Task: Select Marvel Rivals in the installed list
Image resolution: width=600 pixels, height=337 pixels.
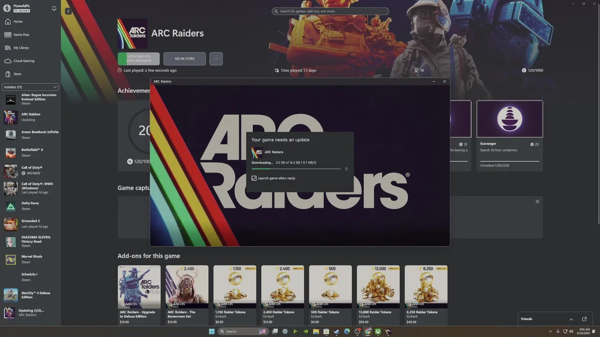Action: point(30,259)
